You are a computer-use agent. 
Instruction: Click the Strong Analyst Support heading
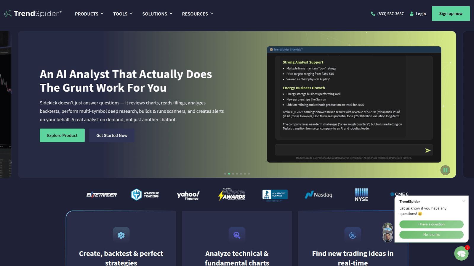pos(303,62)
